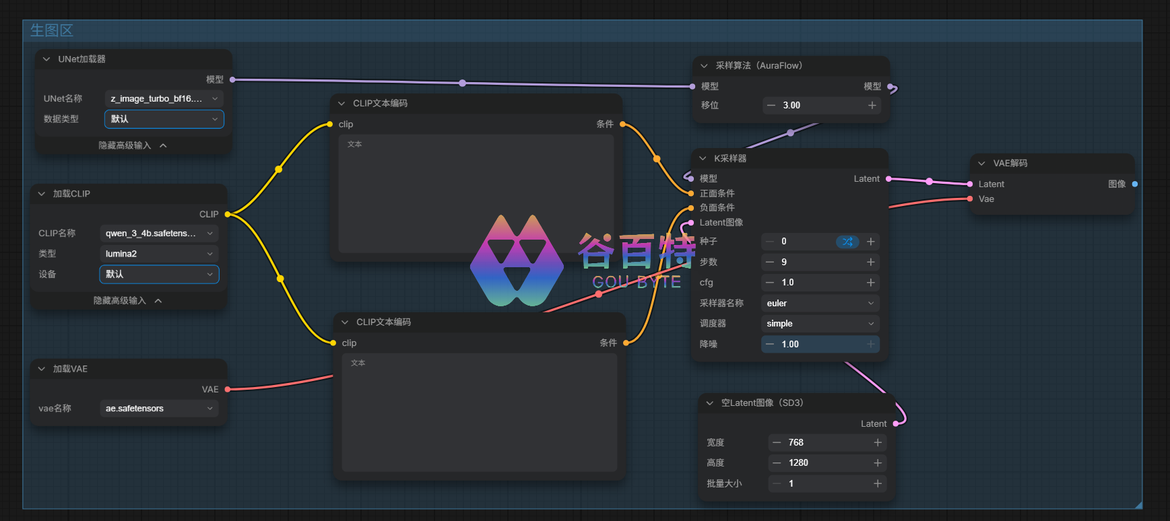The height and width of the screenshot is (521, 1170).
Task: Collapse the K采样器 node
Action: [x=703, y=159]
